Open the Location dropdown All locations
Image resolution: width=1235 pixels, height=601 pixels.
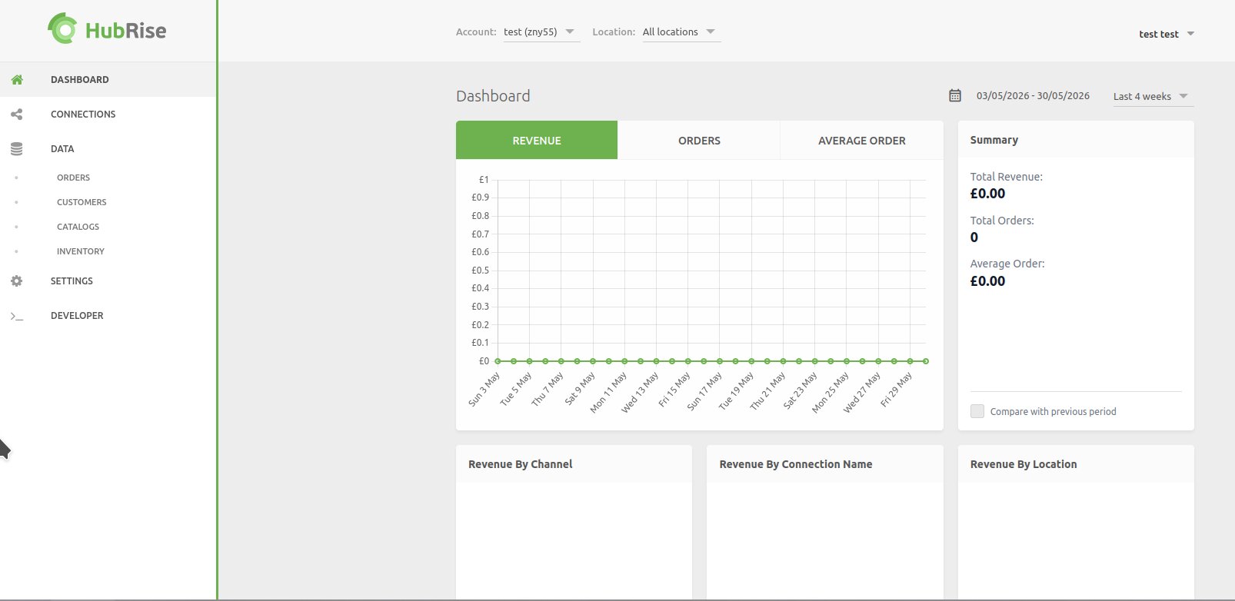point(681,32)
